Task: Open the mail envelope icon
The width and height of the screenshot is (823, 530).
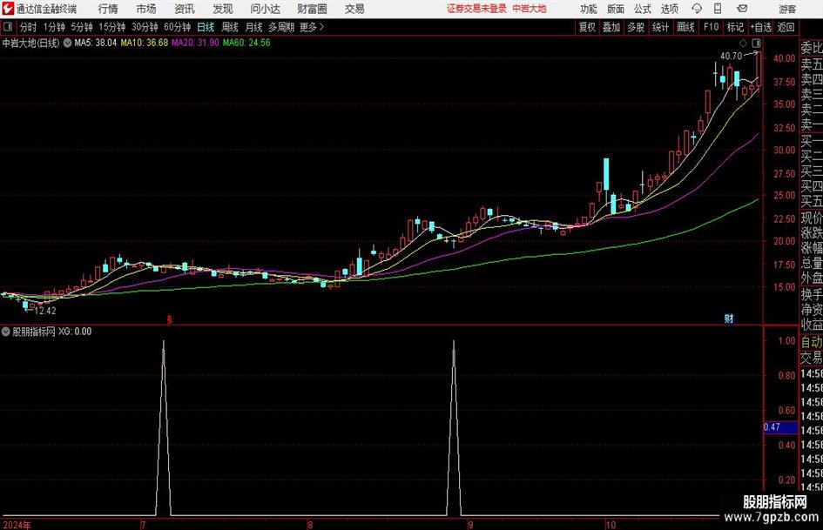Action: 742,9
